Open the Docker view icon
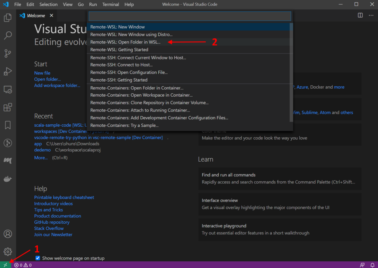This screenshot has height=268, width=378. coord(8,179)
